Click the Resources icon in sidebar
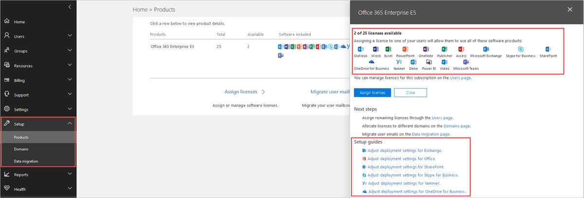 (x=7, y=65)
